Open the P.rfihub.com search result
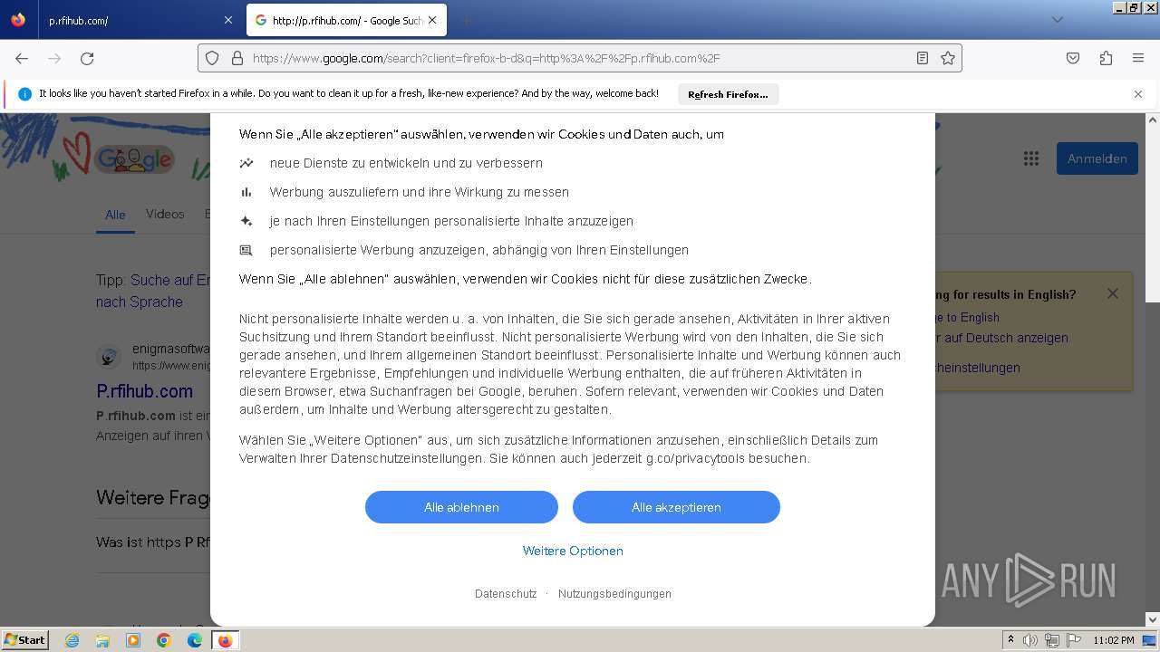This screenshot has height=652, width=1160. click(x=145, y=391)
